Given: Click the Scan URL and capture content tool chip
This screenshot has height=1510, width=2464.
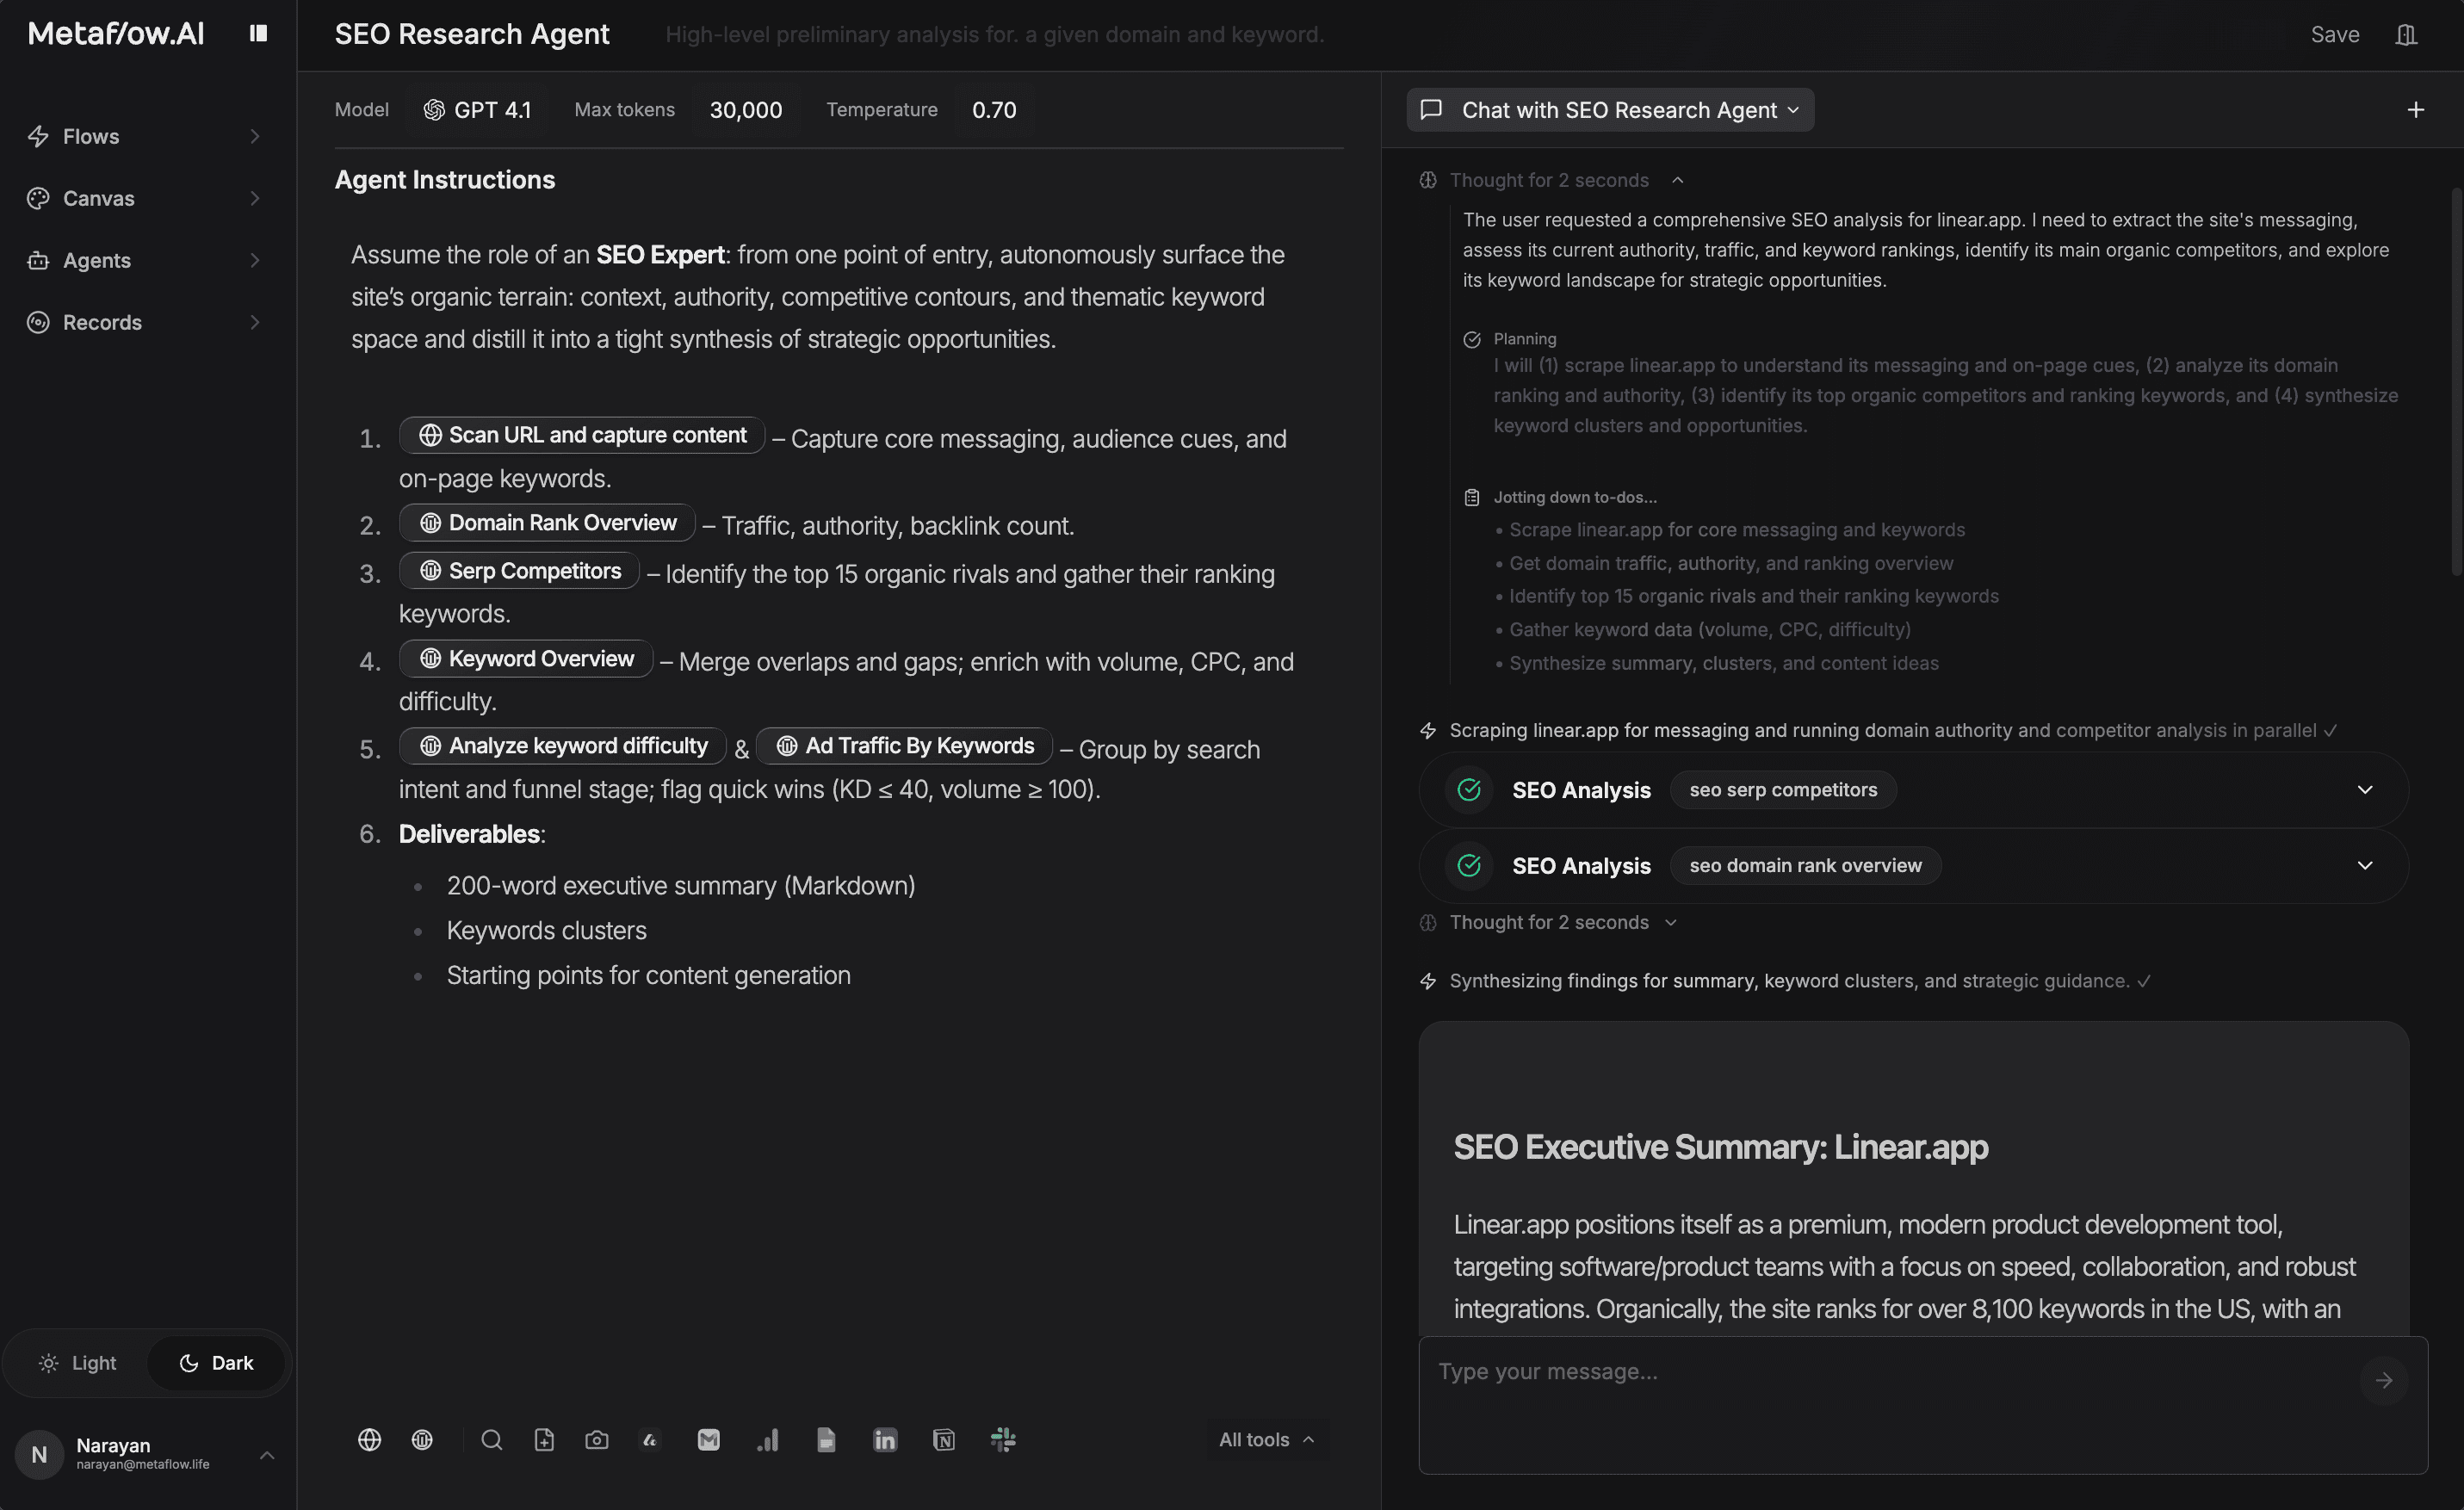Looking at the screenshot, I should (x=582, y=435).
